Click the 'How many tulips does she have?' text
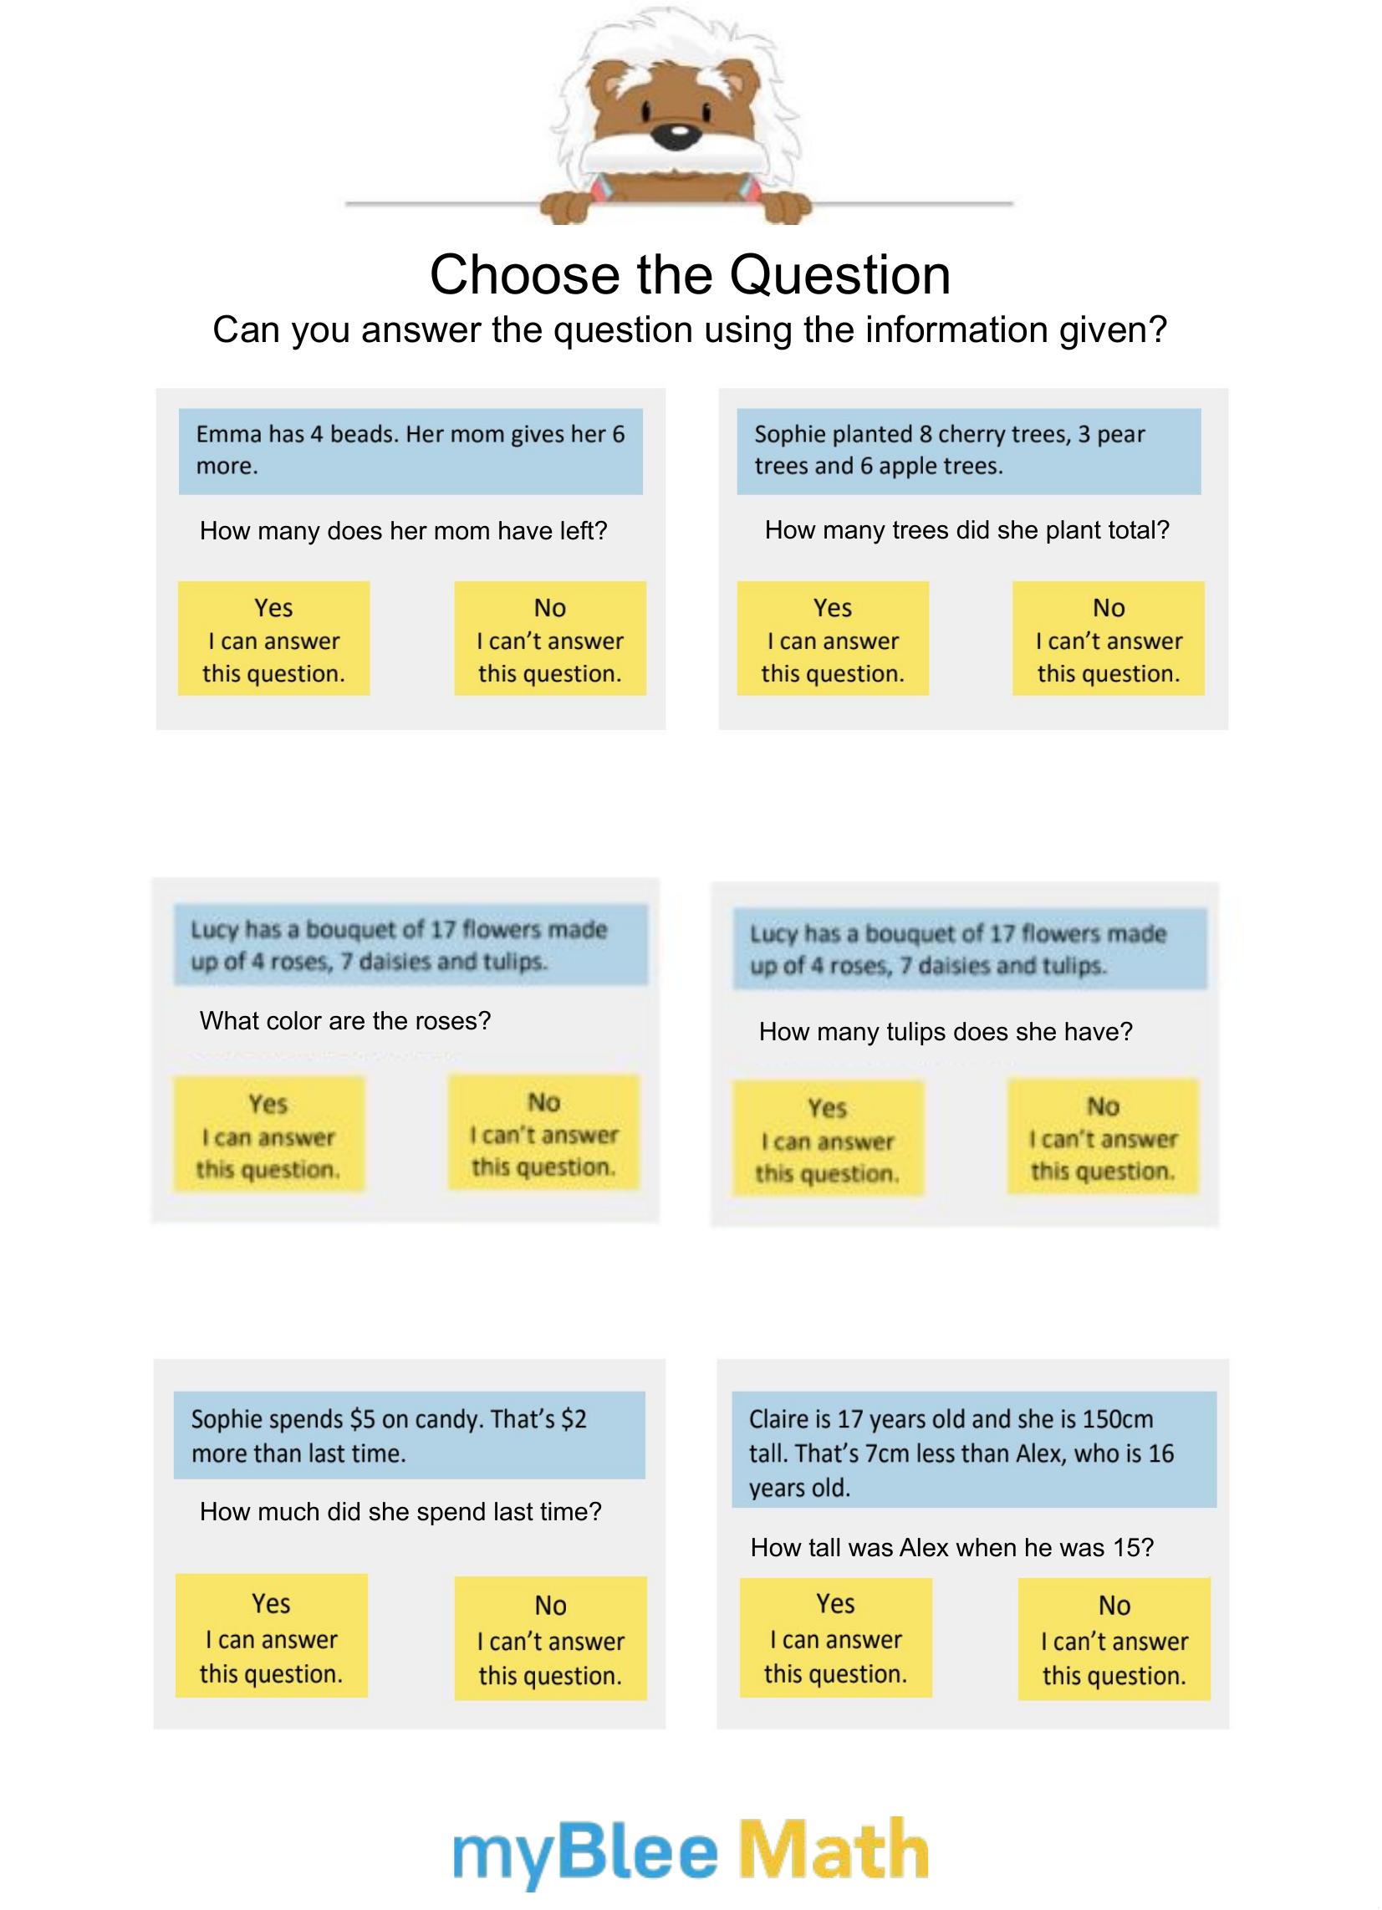The height and width of the screenshot is (1910, 1382). [x=945, y=1032]
